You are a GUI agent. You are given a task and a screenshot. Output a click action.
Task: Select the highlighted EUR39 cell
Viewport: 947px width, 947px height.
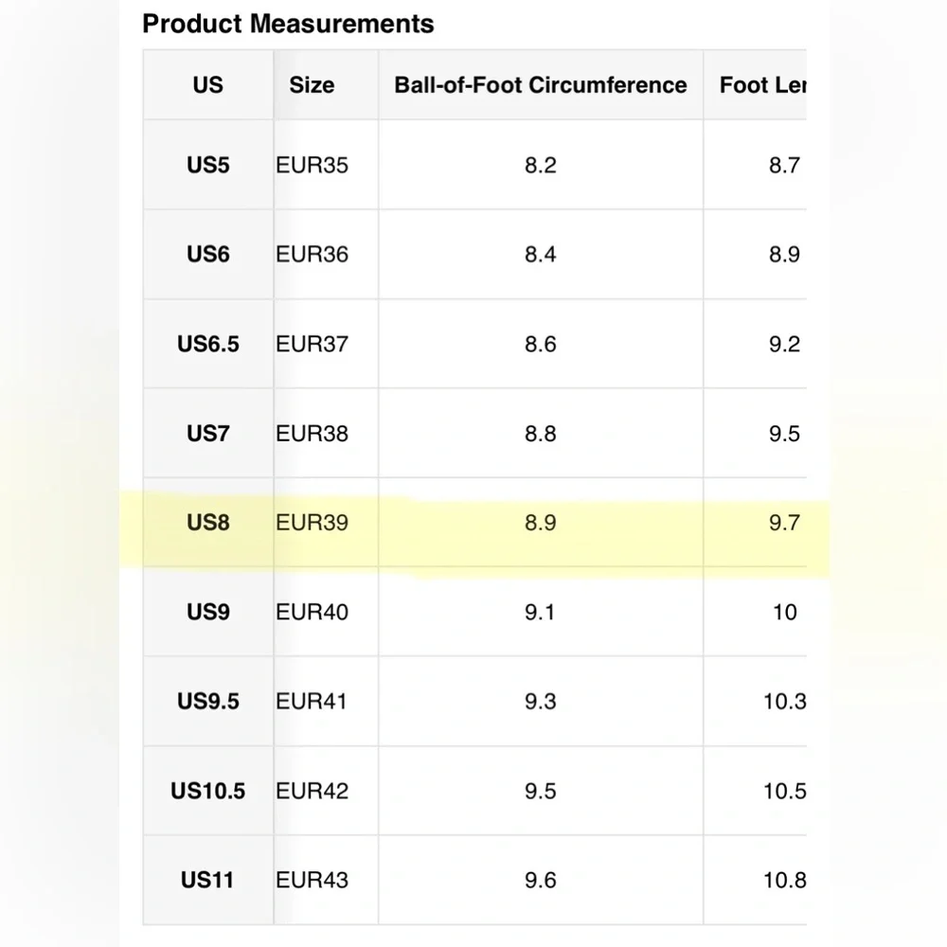312,523
